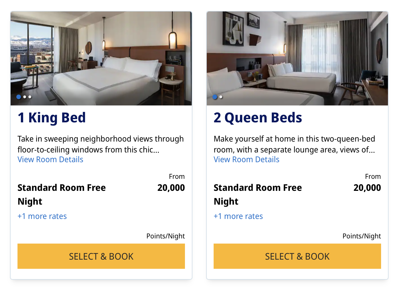View Room Details for 2 Queen Beds

pos(246,160)
